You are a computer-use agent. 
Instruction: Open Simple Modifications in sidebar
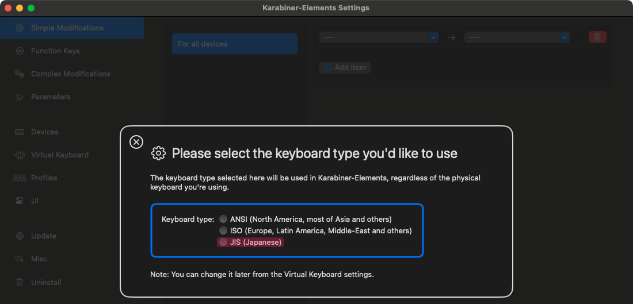pyautogui.click(x=72, y=28)
